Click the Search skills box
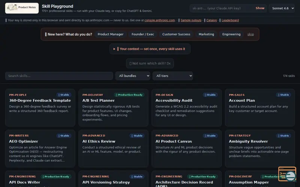The width and height of the screenshot is (300, 187). click(59, 76)
